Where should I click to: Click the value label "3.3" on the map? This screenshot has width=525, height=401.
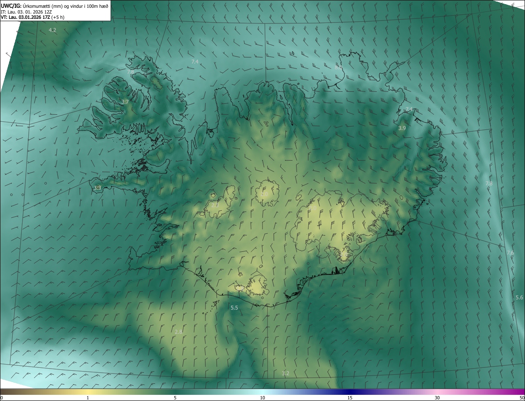pyautogui.click(x=97, y=188)
